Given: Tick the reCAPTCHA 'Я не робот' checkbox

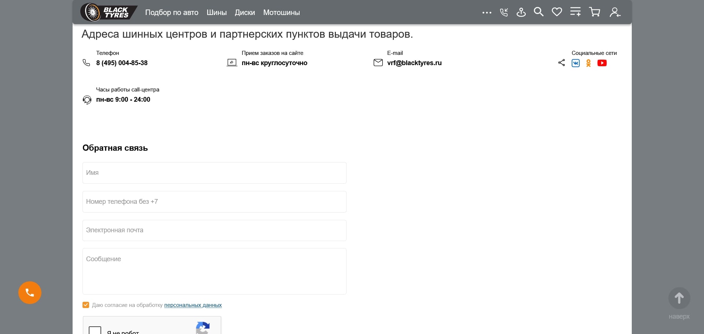Looking at the screenshot, I should (95, 330).
